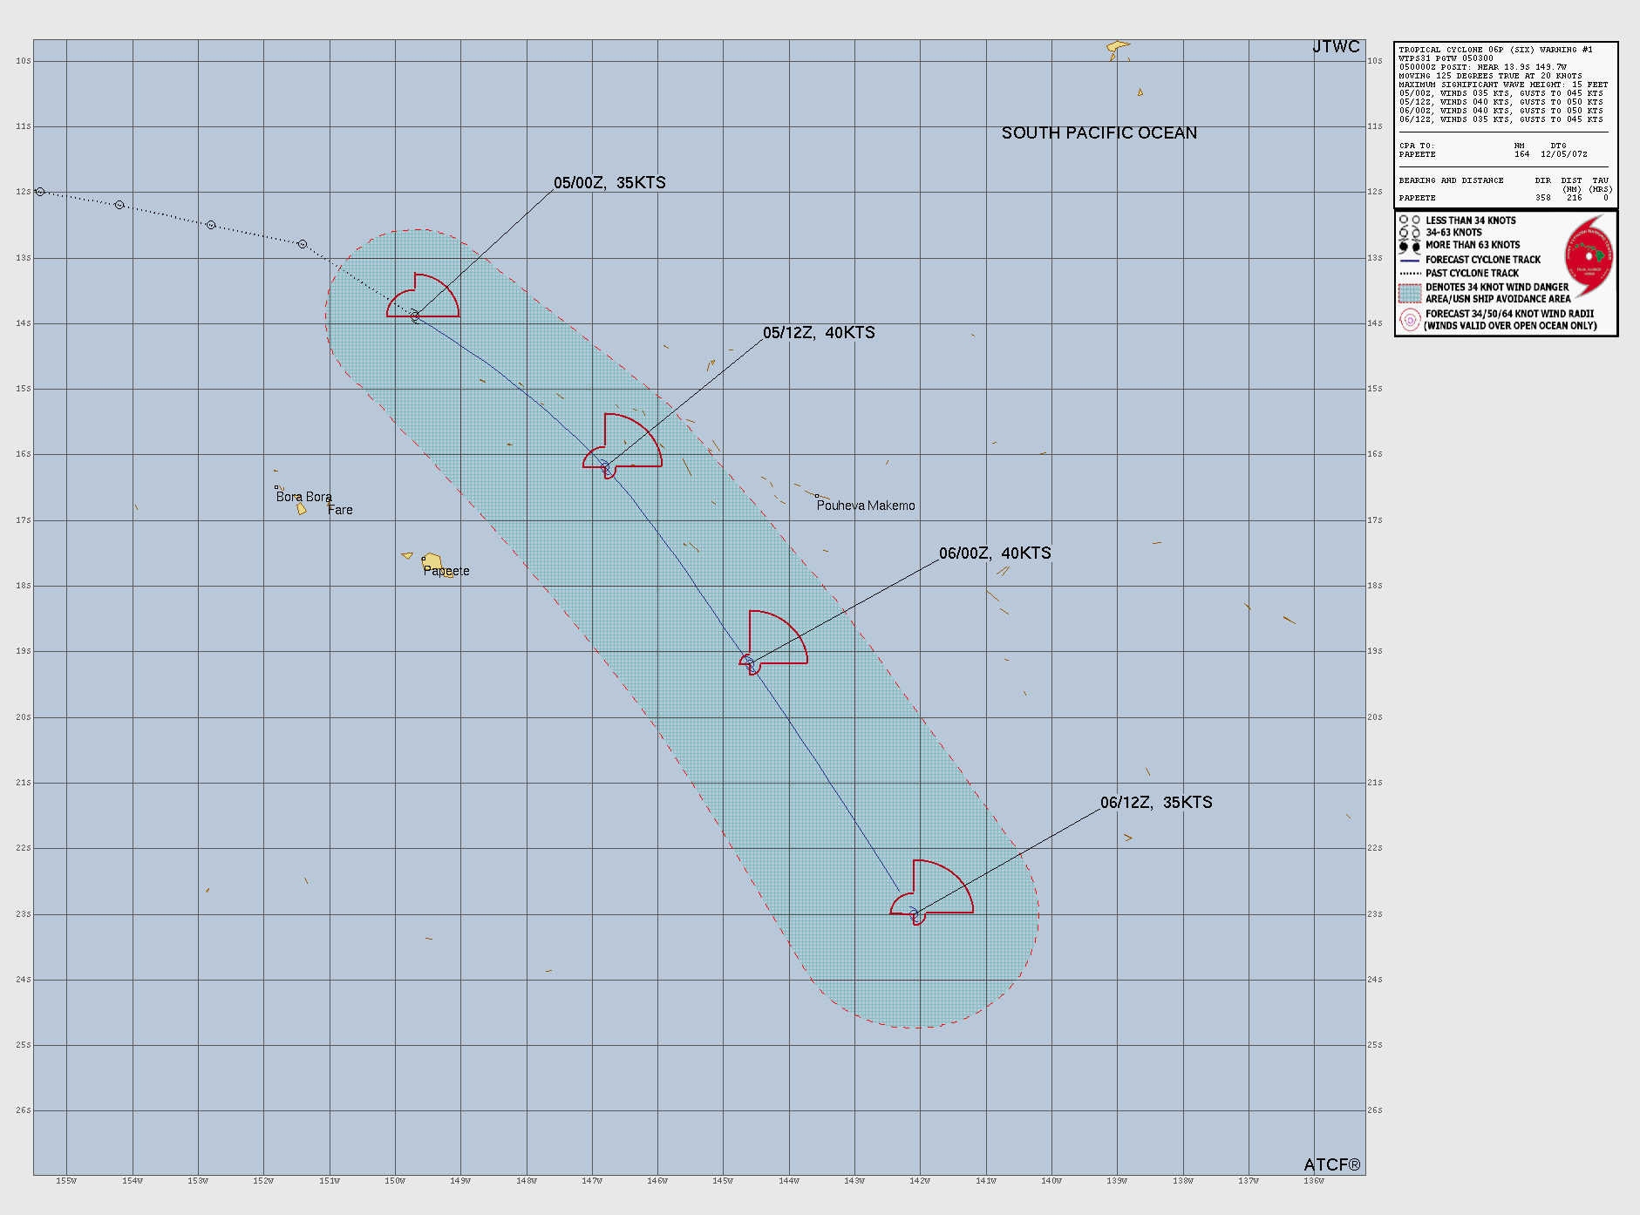Click the 05/00Z storm position symbol on track
Screen dimensions: 1640x1215
pos(415,316)
